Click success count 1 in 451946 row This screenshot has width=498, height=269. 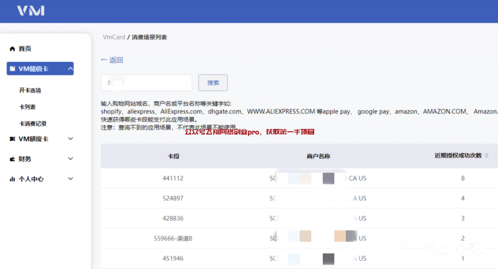click(x=463, y=258)
